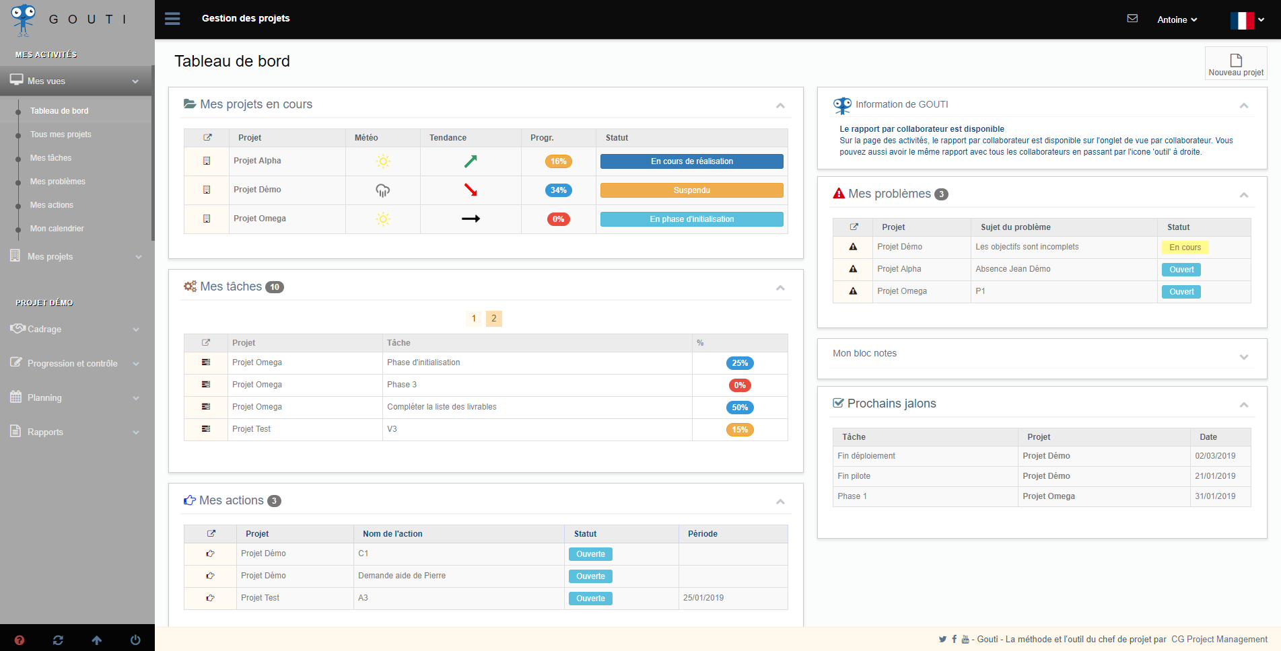Collapse the Mes projets en cours panel
1281x651 pixels.
point(780,106)
